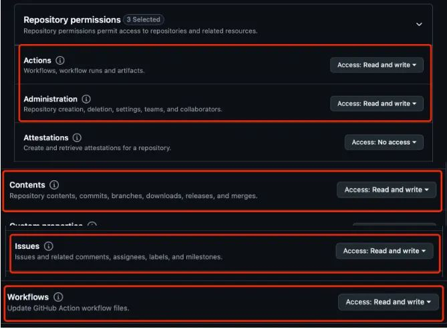447x329 pixels.
Task: Change the Administration access level dropdown
Action: pos(377,103)
